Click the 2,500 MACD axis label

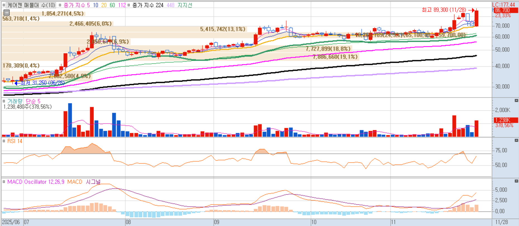click(x=501, y=200)
